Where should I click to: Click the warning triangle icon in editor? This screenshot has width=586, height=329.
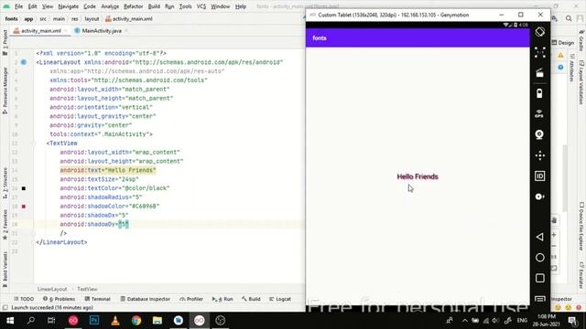(560, 55)
